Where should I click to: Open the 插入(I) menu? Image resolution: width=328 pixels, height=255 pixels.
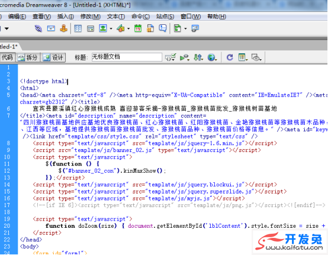(x=65, y=17)
